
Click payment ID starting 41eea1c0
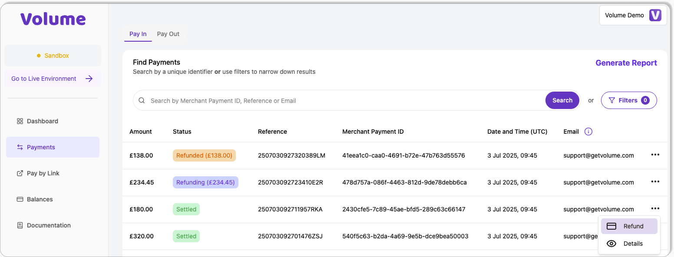(x=403, y=155)
